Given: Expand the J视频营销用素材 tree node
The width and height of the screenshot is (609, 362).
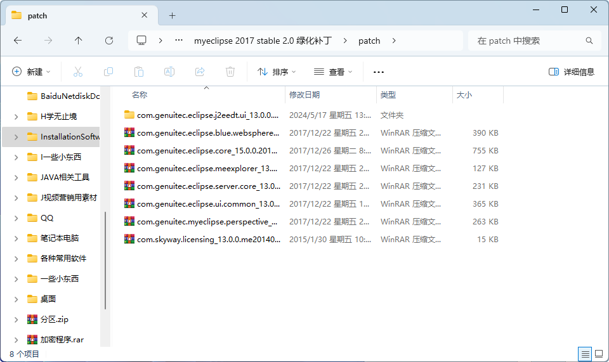Looking at the screenshot, I should (16, 198).
